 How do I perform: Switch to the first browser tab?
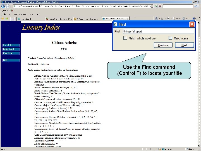click(x=31, y=19)
